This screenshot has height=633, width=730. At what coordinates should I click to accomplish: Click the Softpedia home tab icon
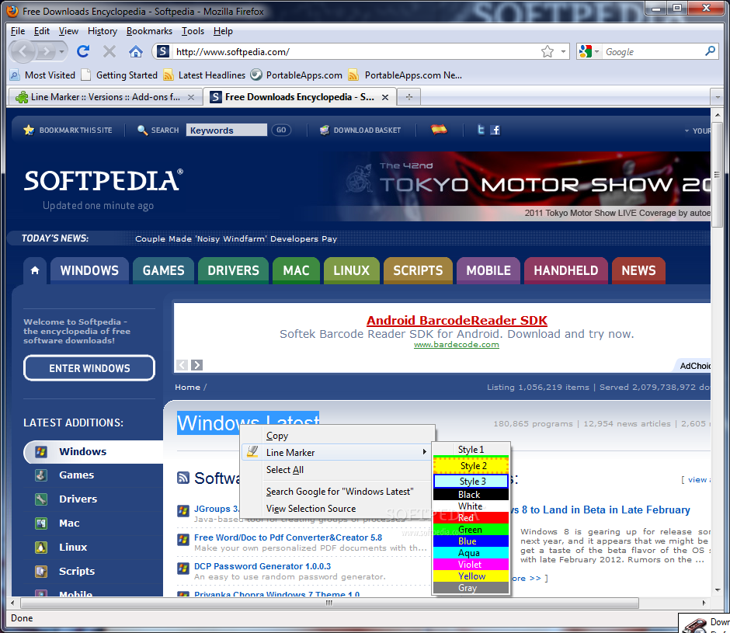click(35, 270)
